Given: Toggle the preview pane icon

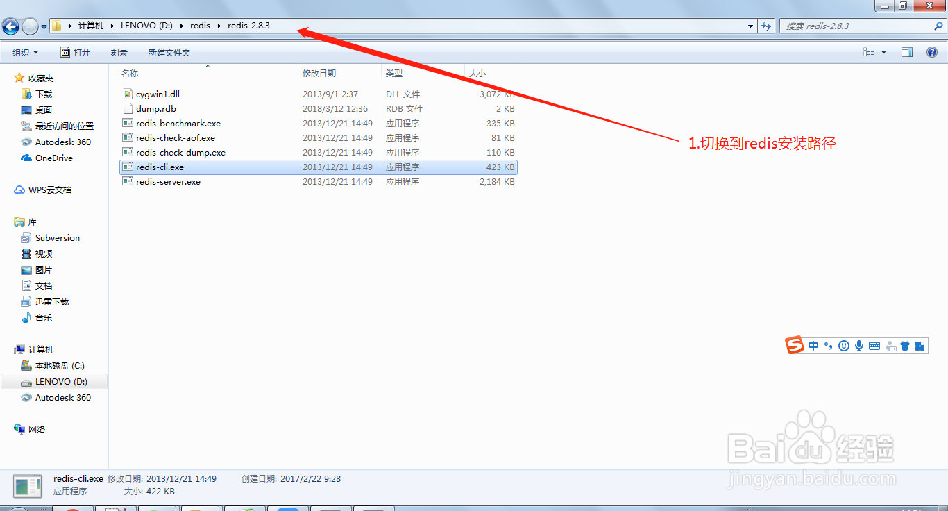Looking at the screenshot, I should point(906,51).
